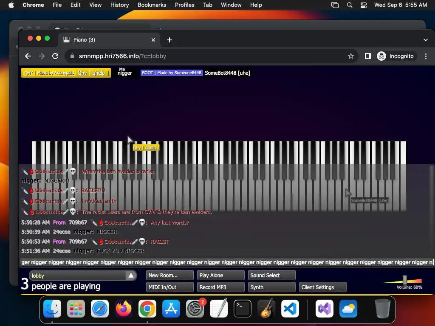Viewport: 435px width, 326px height.
Task: Open System Preferences from the dock
Action: click(x=195, y=309)
